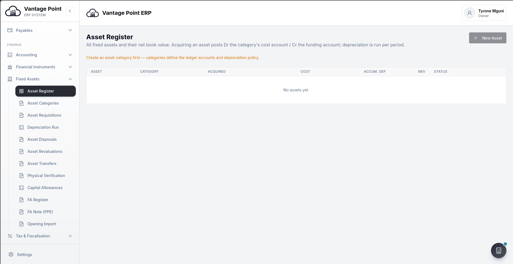Image resolution: width=513 pixels, height=264 pixels.
Task: Click the FA Register document icon
Action: click(21, 200)
